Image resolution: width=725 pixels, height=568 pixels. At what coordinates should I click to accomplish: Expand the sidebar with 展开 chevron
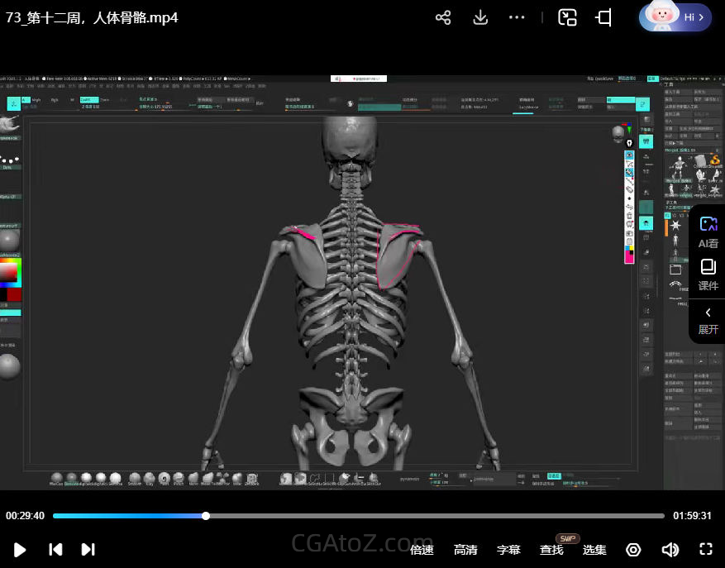point(708,320)
